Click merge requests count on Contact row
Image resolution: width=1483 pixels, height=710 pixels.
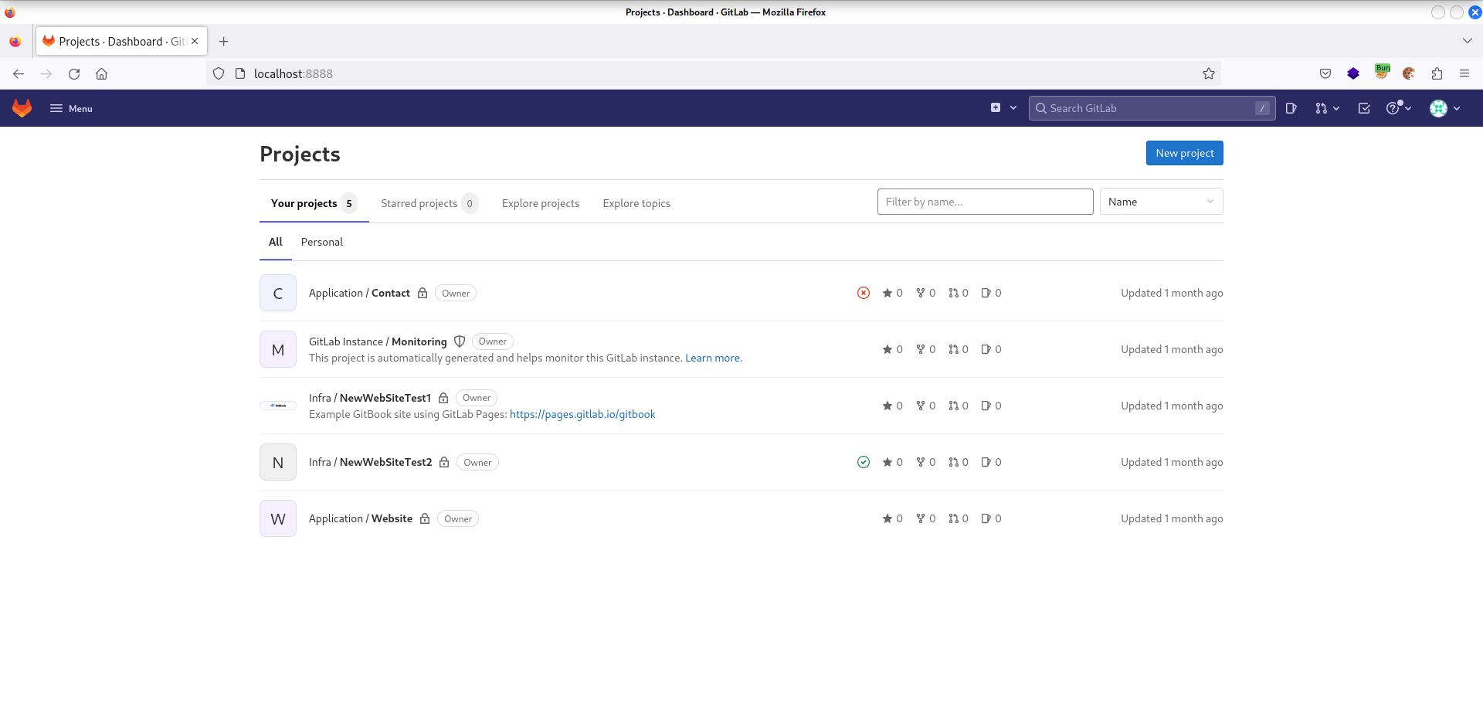click(959, 293)
